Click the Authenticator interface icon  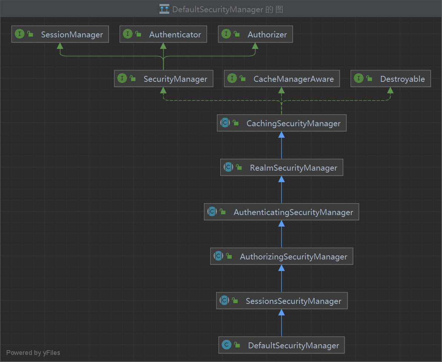pyautogui.click(x=127, y=34)
